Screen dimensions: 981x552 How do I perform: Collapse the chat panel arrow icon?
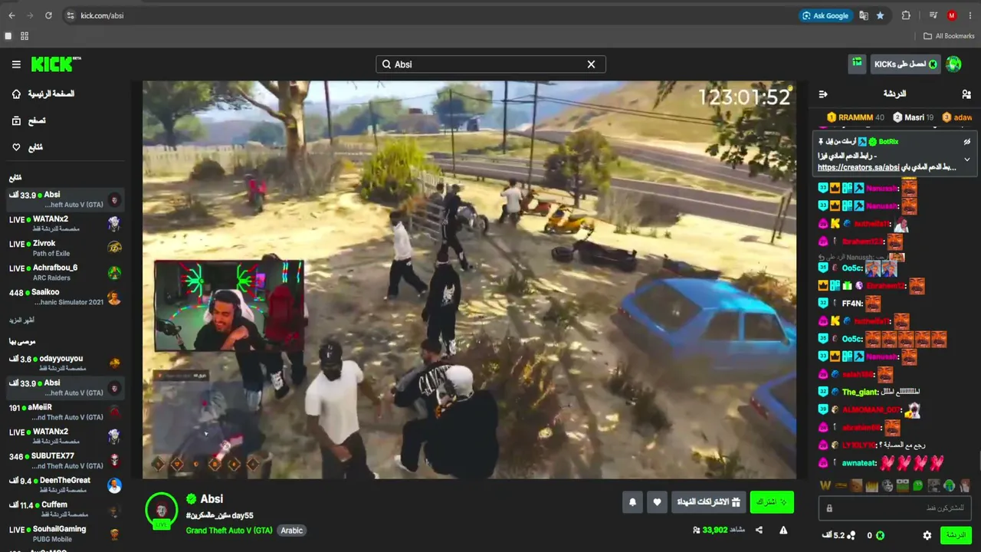[x=823, y=94]
